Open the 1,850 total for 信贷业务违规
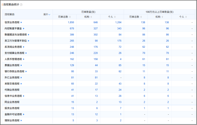Screen dimensions: 197x125 pos(71,22)
